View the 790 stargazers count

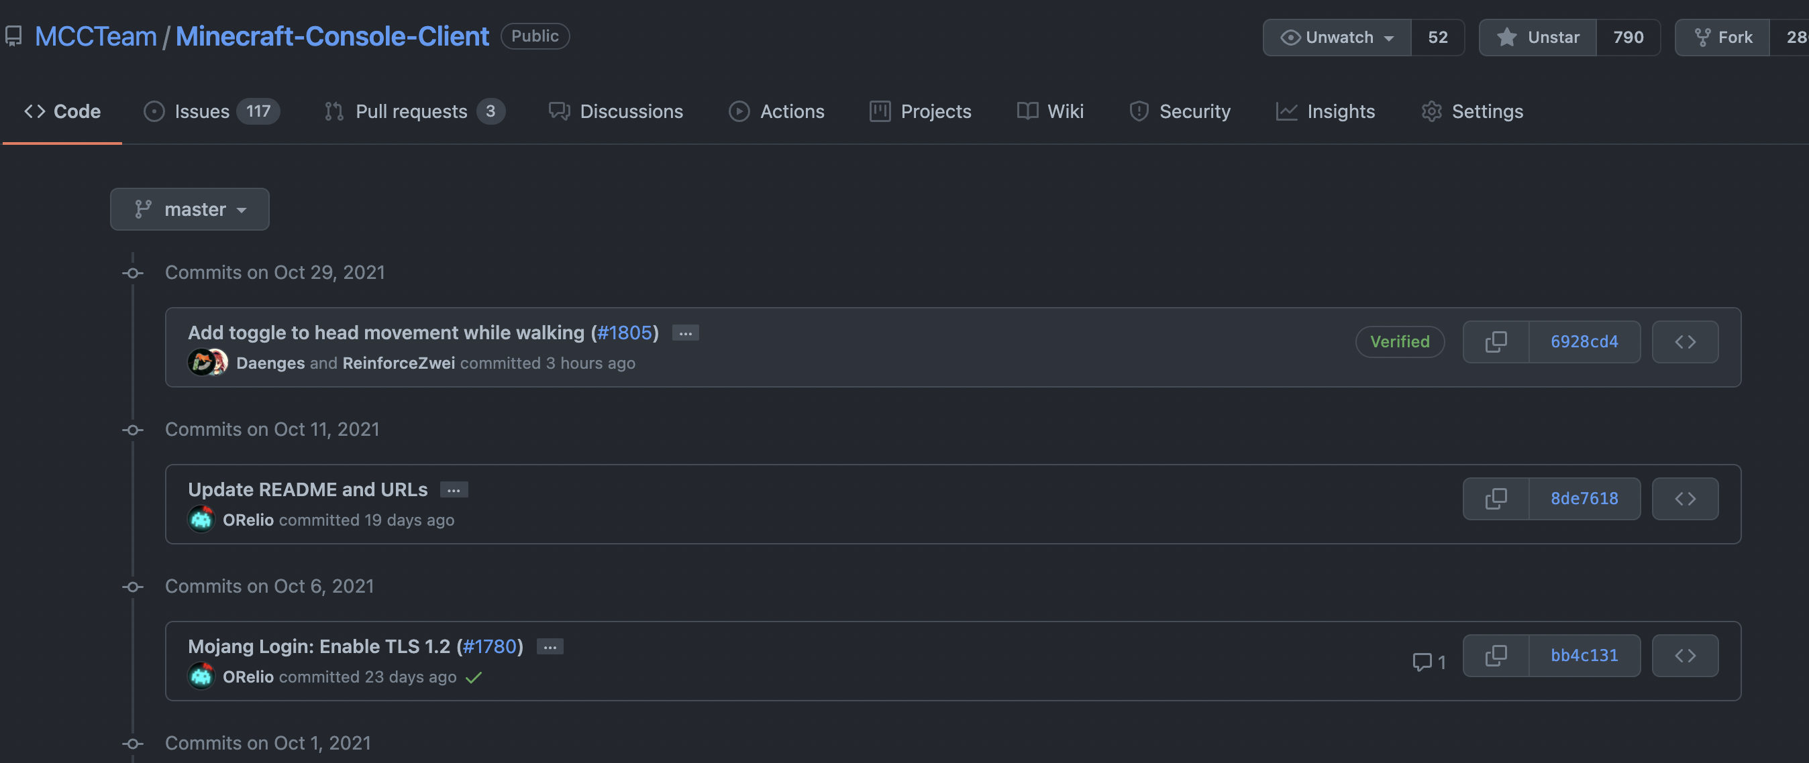click(1628, 37)
